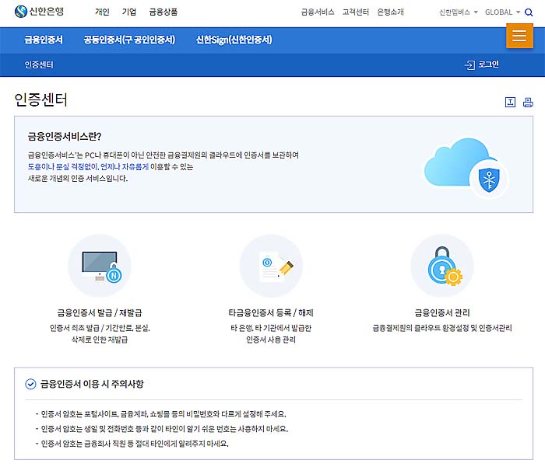Screen dimensions: 545x474
Task: Expand the GLOBAL language dropdown
Action: [x=502, y=12]
